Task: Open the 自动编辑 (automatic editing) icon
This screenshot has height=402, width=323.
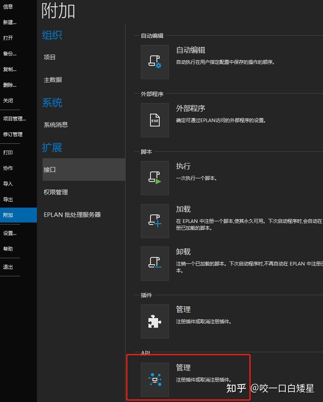Action: [x=155, y=62]
